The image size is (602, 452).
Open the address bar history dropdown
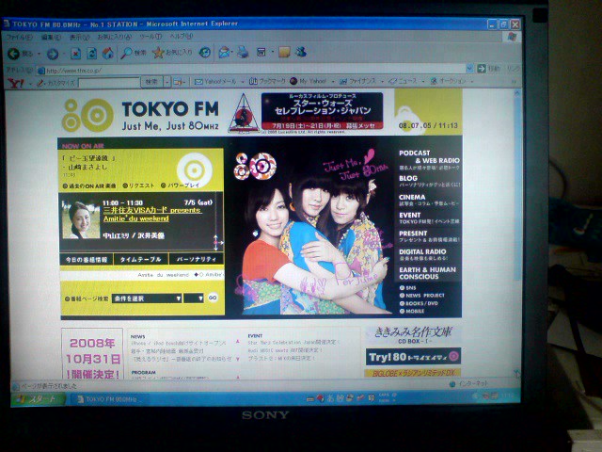tap(469, 69)
